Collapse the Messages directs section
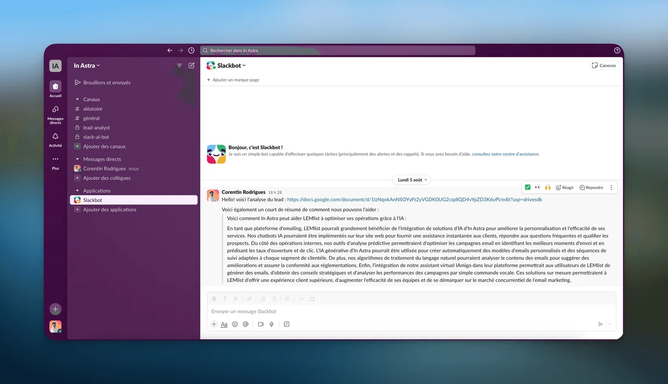Screen dimensions: 668x384 [77, 159]
